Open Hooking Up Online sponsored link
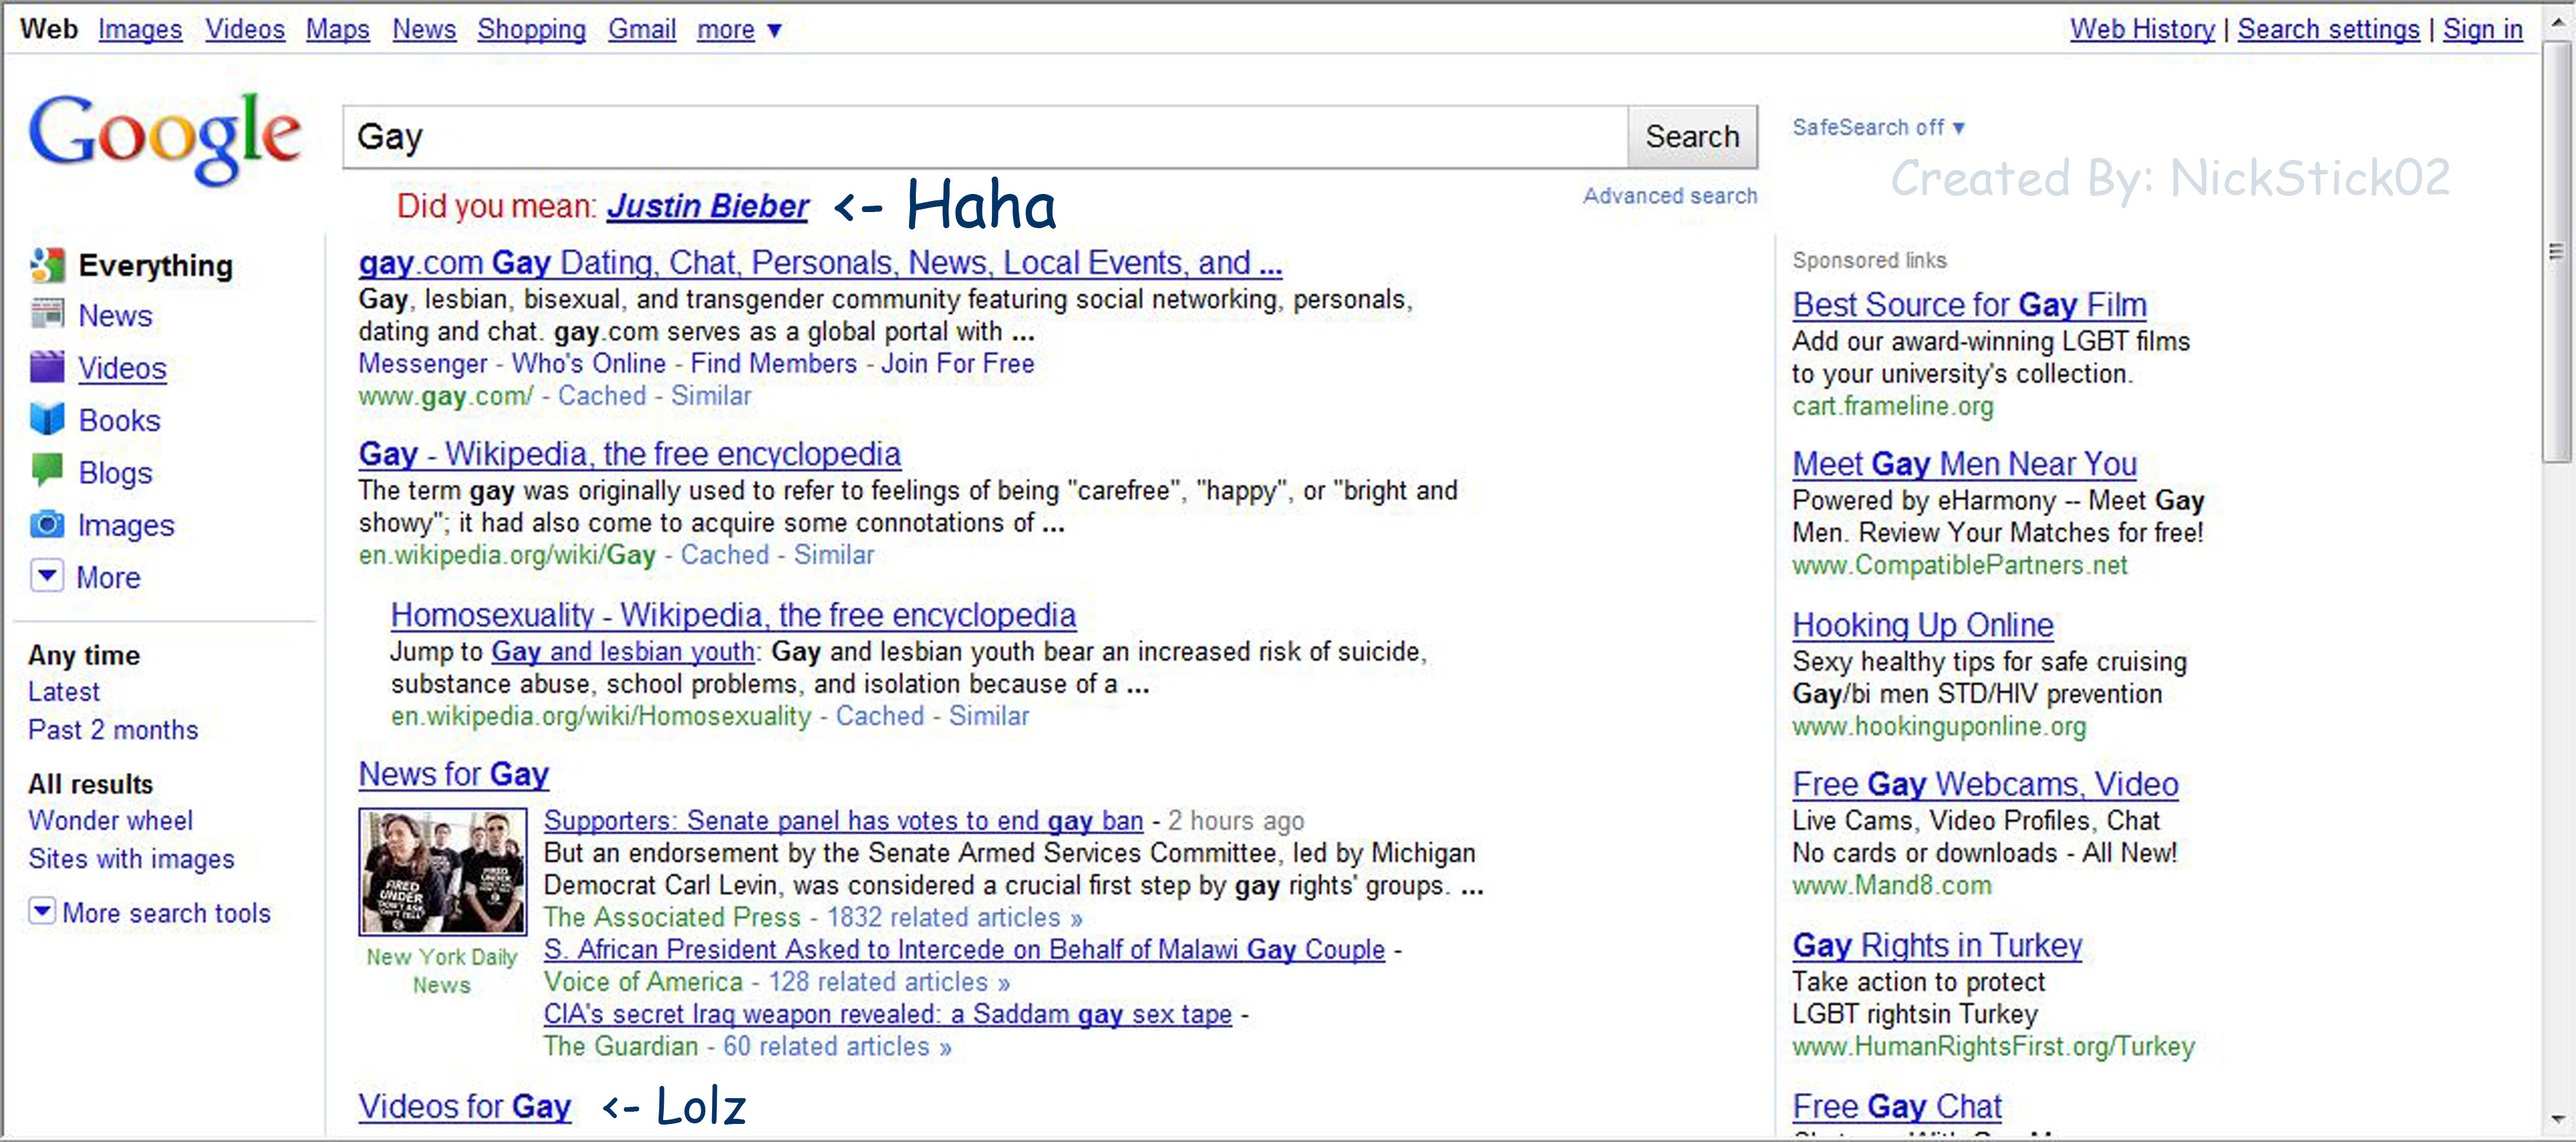2576x1142 pixels. [1922, 625]
